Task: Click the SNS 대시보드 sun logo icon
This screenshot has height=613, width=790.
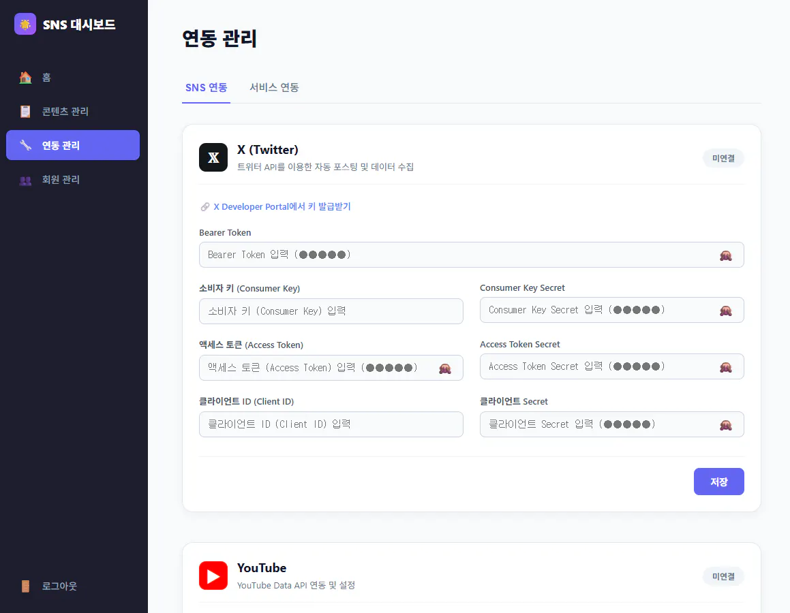Action: [25, 24]
